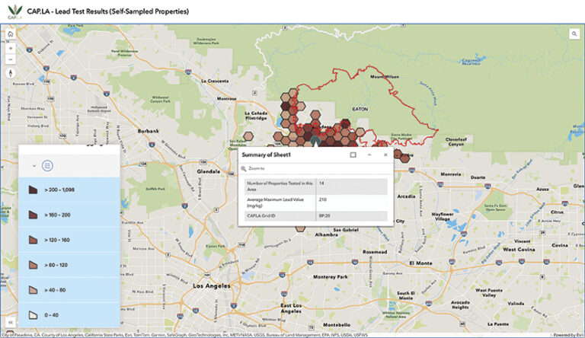Click the Summary of Sheet1 title
Viewport: 585px width, 338px height.
click(x=266, y=155)
